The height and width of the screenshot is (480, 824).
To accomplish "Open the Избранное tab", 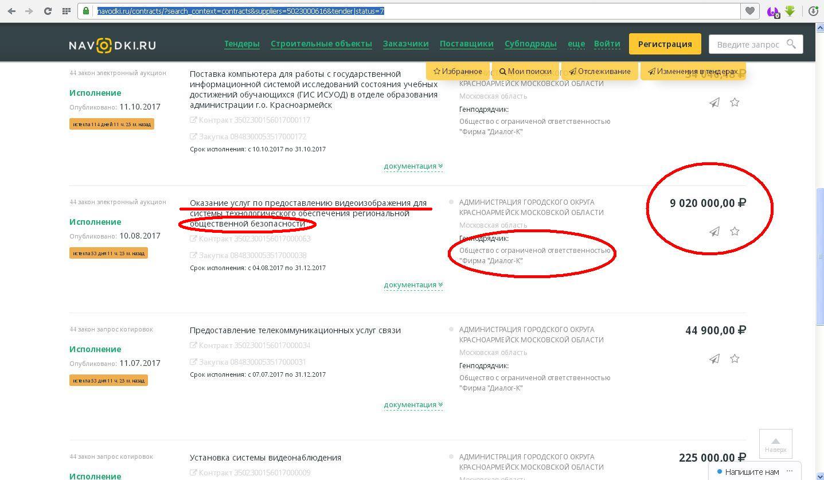I will (458, 72).
